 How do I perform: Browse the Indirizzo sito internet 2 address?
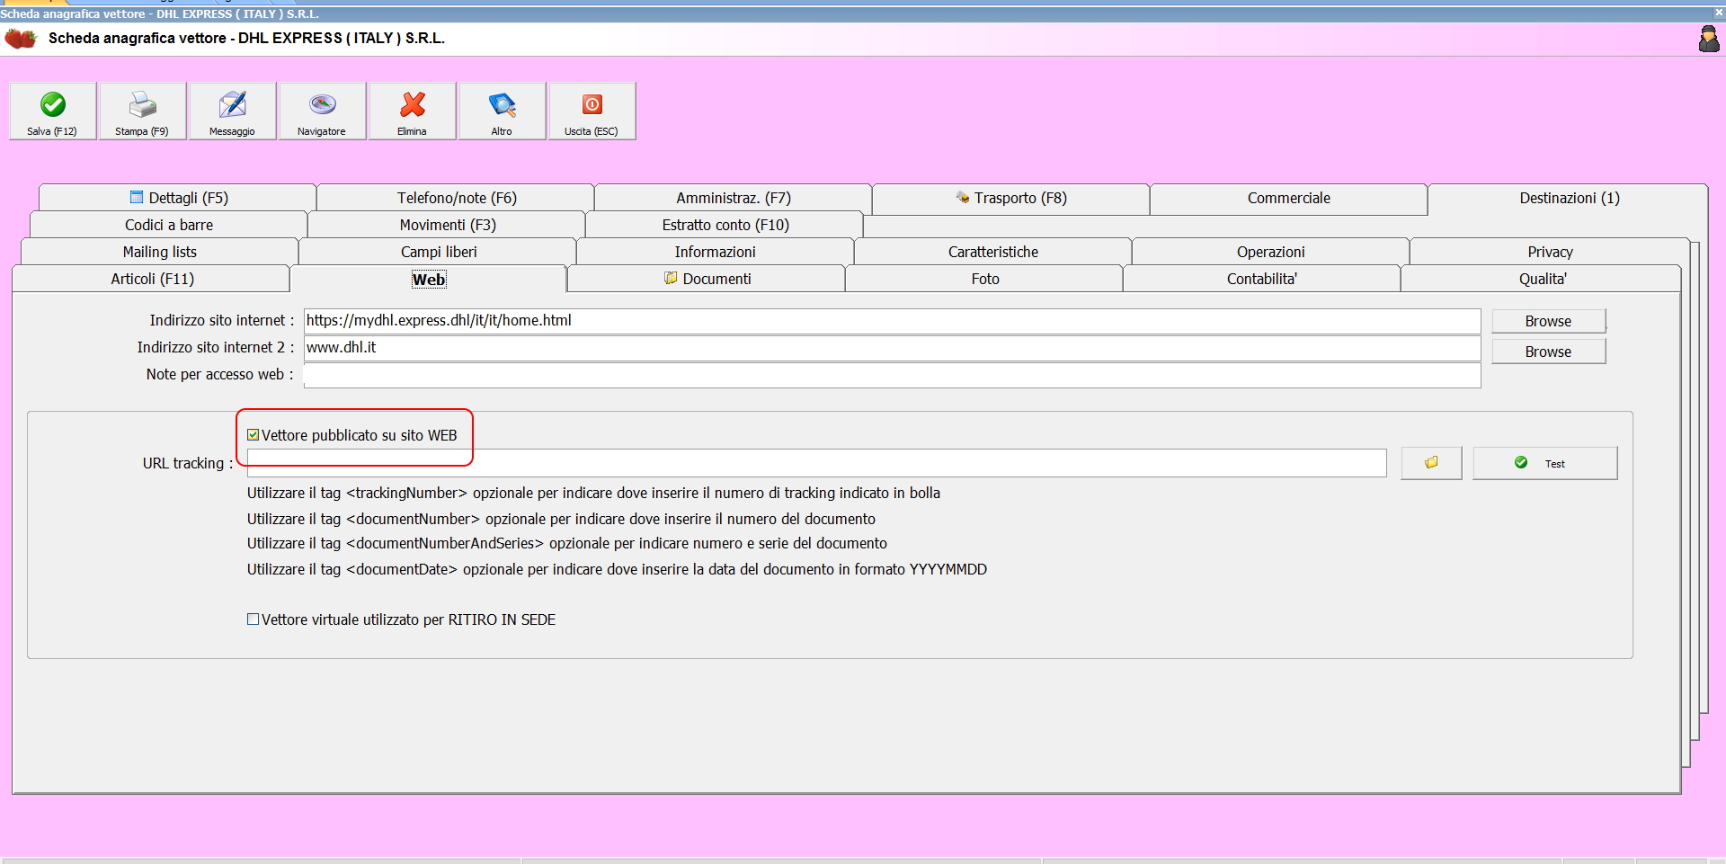click(1548, 352)
